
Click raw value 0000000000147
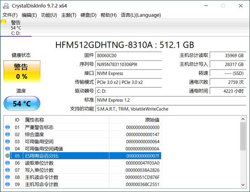(x=143, y=134)
